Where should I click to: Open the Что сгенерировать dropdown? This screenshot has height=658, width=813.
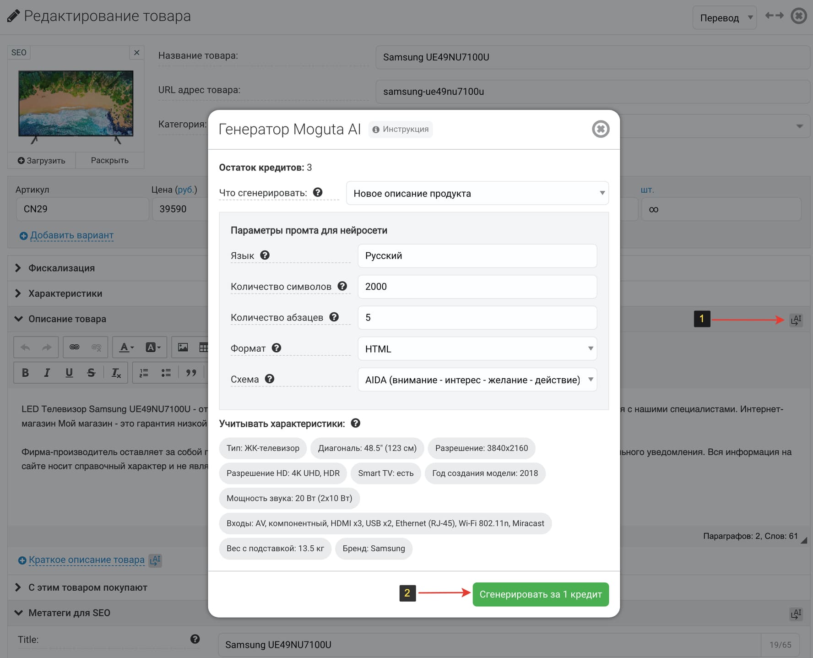(x=477, y=193)
